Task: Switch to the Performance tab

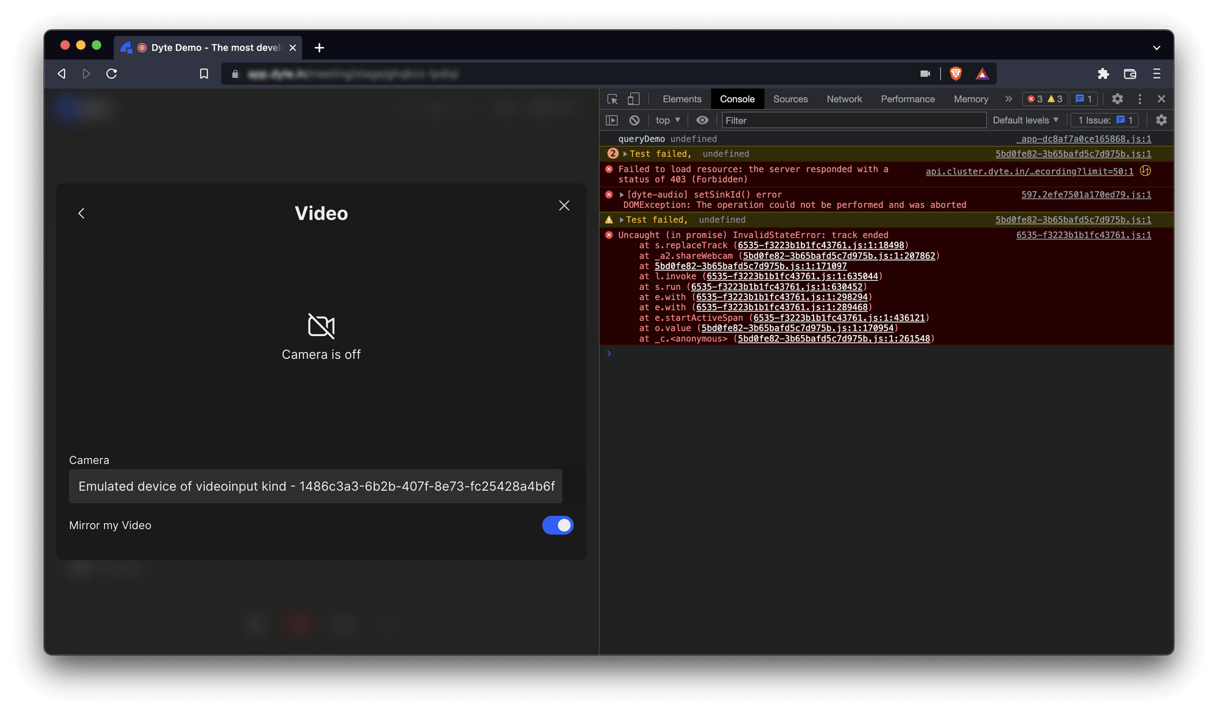Action: 907,99
